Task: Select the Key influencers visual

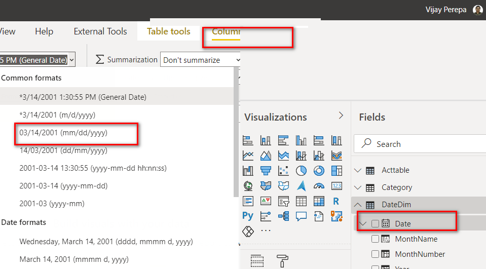Action: click(266, 216)
